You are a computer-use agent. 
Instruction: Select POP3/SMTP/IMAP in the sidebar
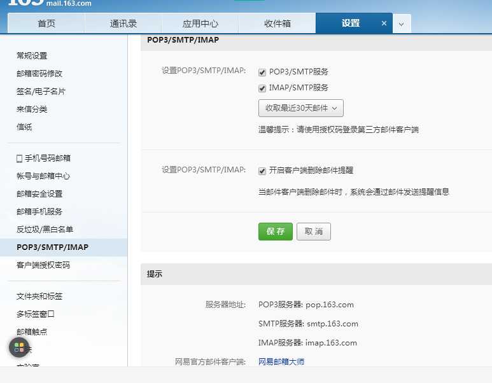click(x=64, y=247)
